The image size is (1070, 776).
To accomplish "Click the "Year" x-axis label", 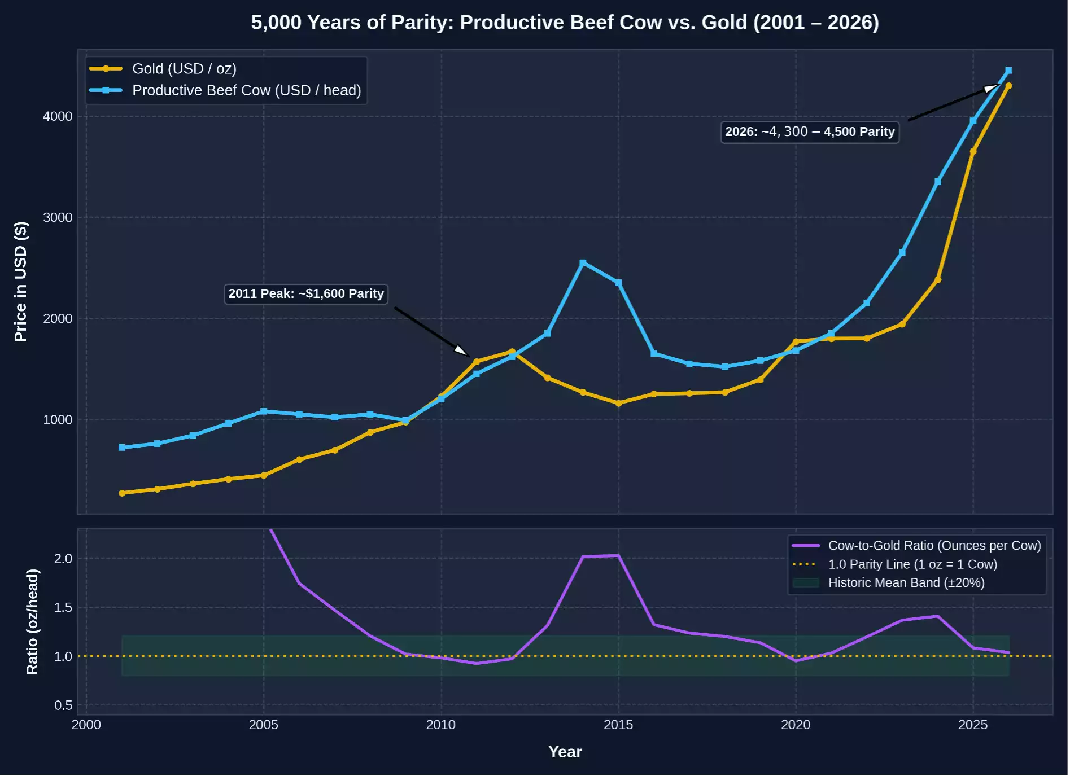I will [x=565, y=752].
